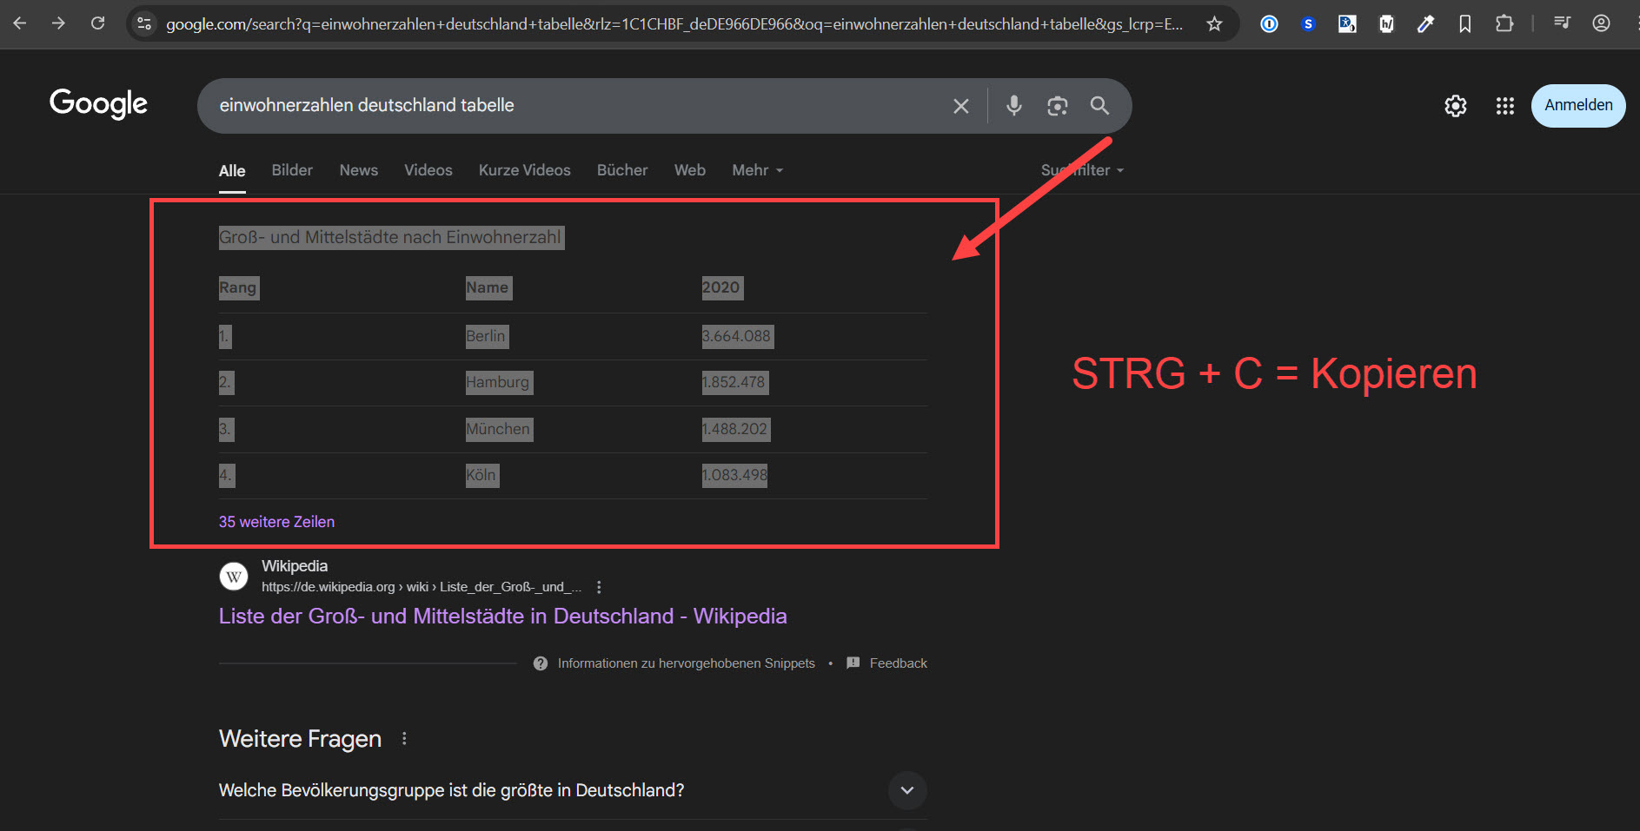Viewport: 1640px width, 831px height.
Task: Start voice search with the microphone icon
Action: (1013, 106)
